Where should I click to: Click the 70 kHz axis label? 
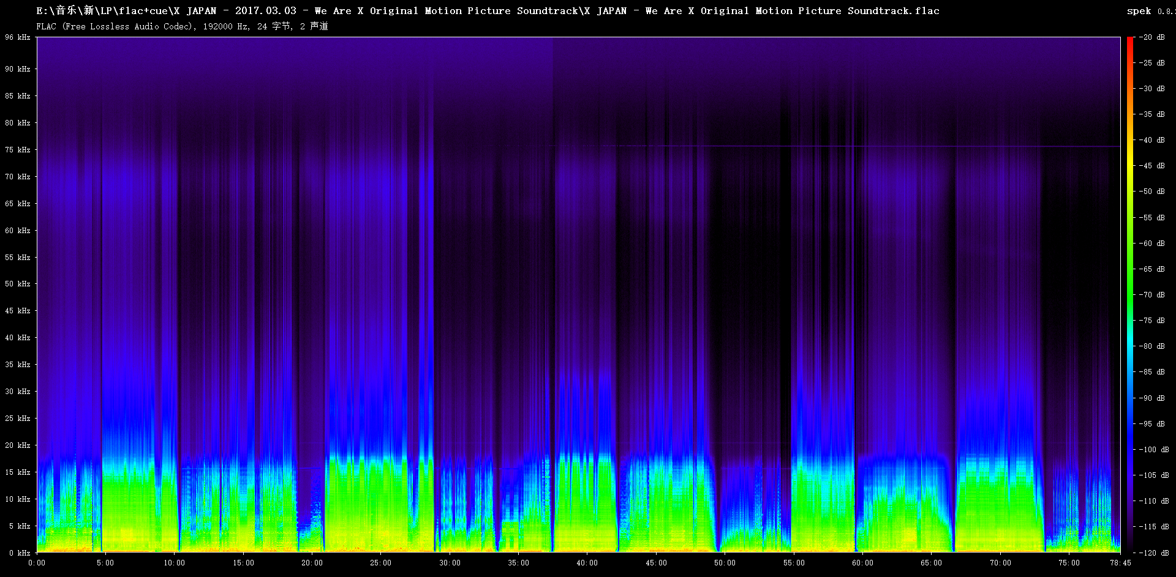pos(18,177)
